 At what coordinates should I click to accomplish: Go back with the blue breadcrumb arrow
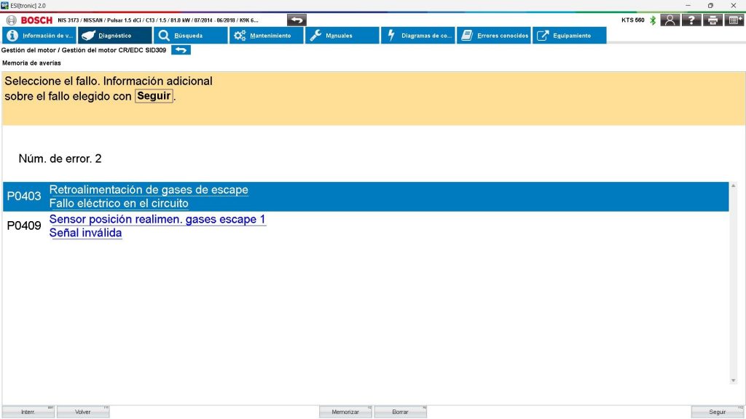pos(181,50)
